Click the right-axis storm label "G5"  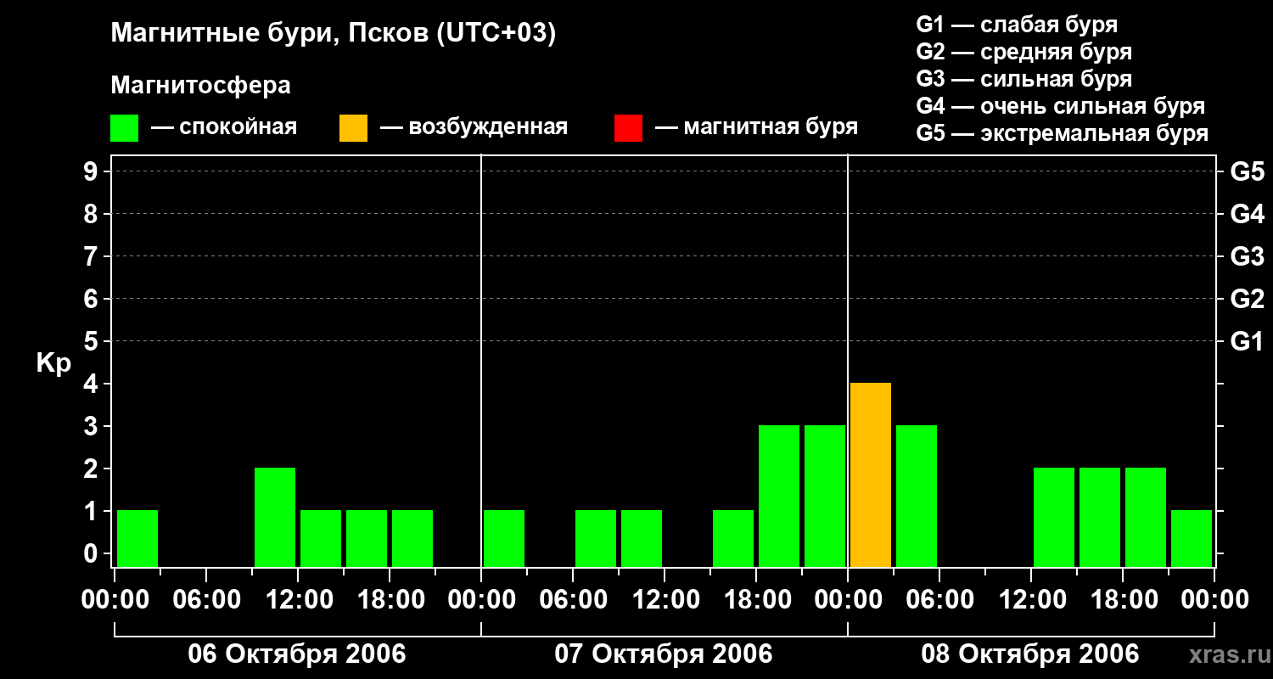tap(1248, 171)
